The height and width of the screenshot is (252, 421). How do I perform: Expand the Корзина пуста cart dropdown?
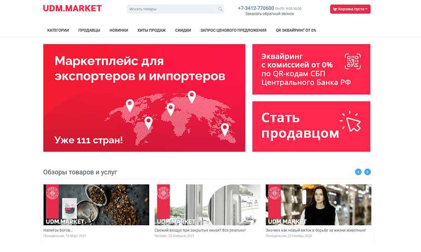pos(350,9)
